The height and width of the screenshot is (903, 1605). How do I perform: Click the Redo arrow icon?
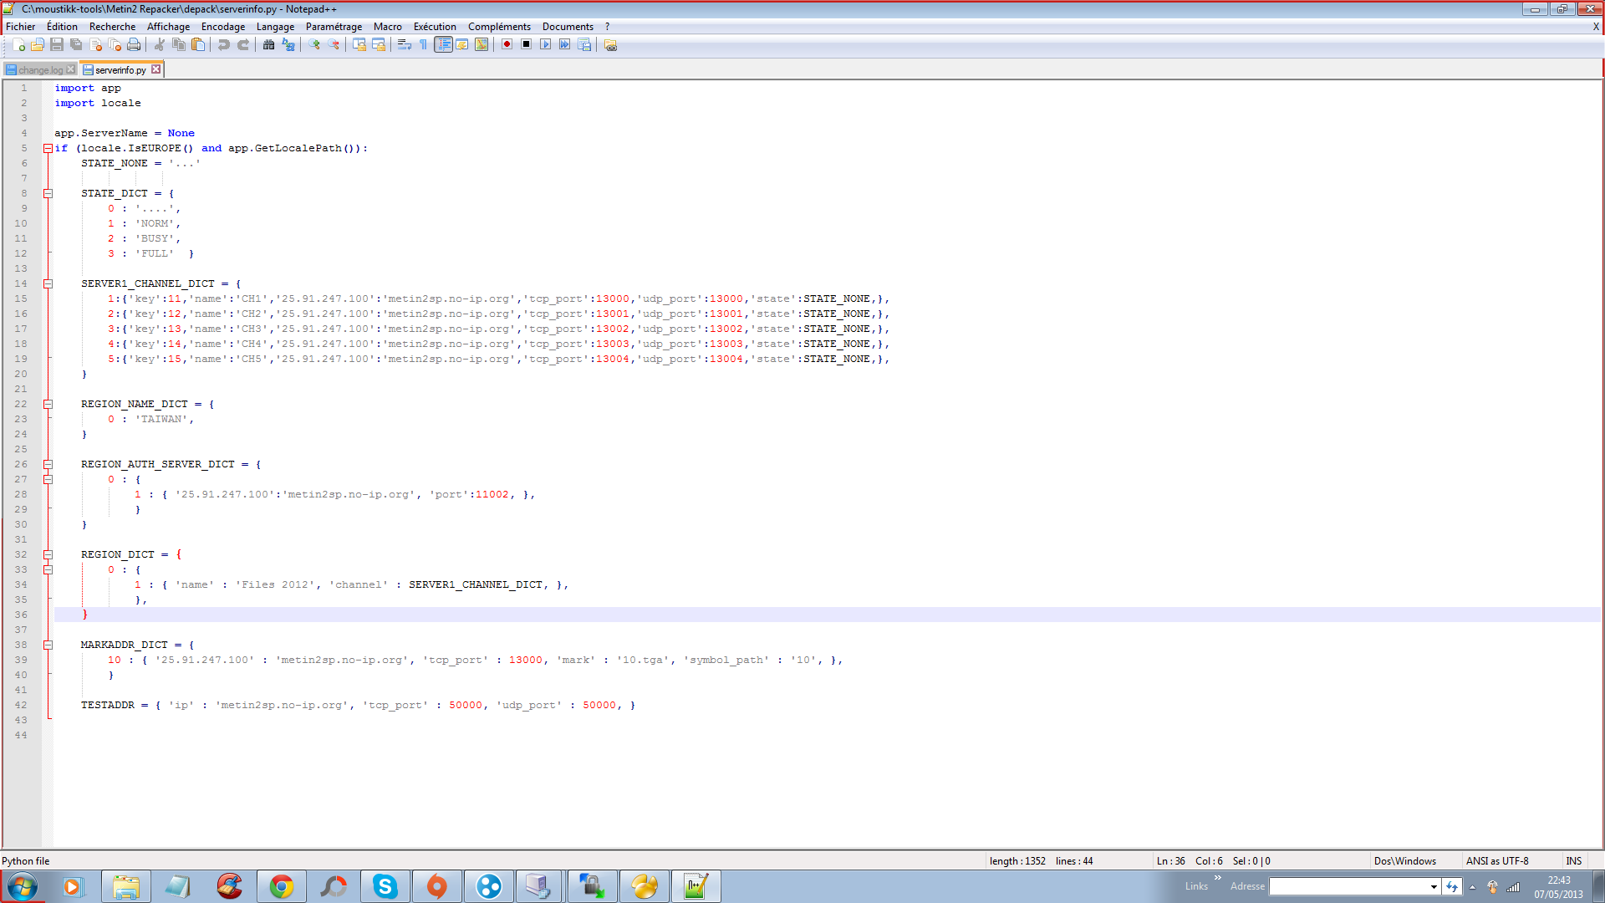click(242, 45)
